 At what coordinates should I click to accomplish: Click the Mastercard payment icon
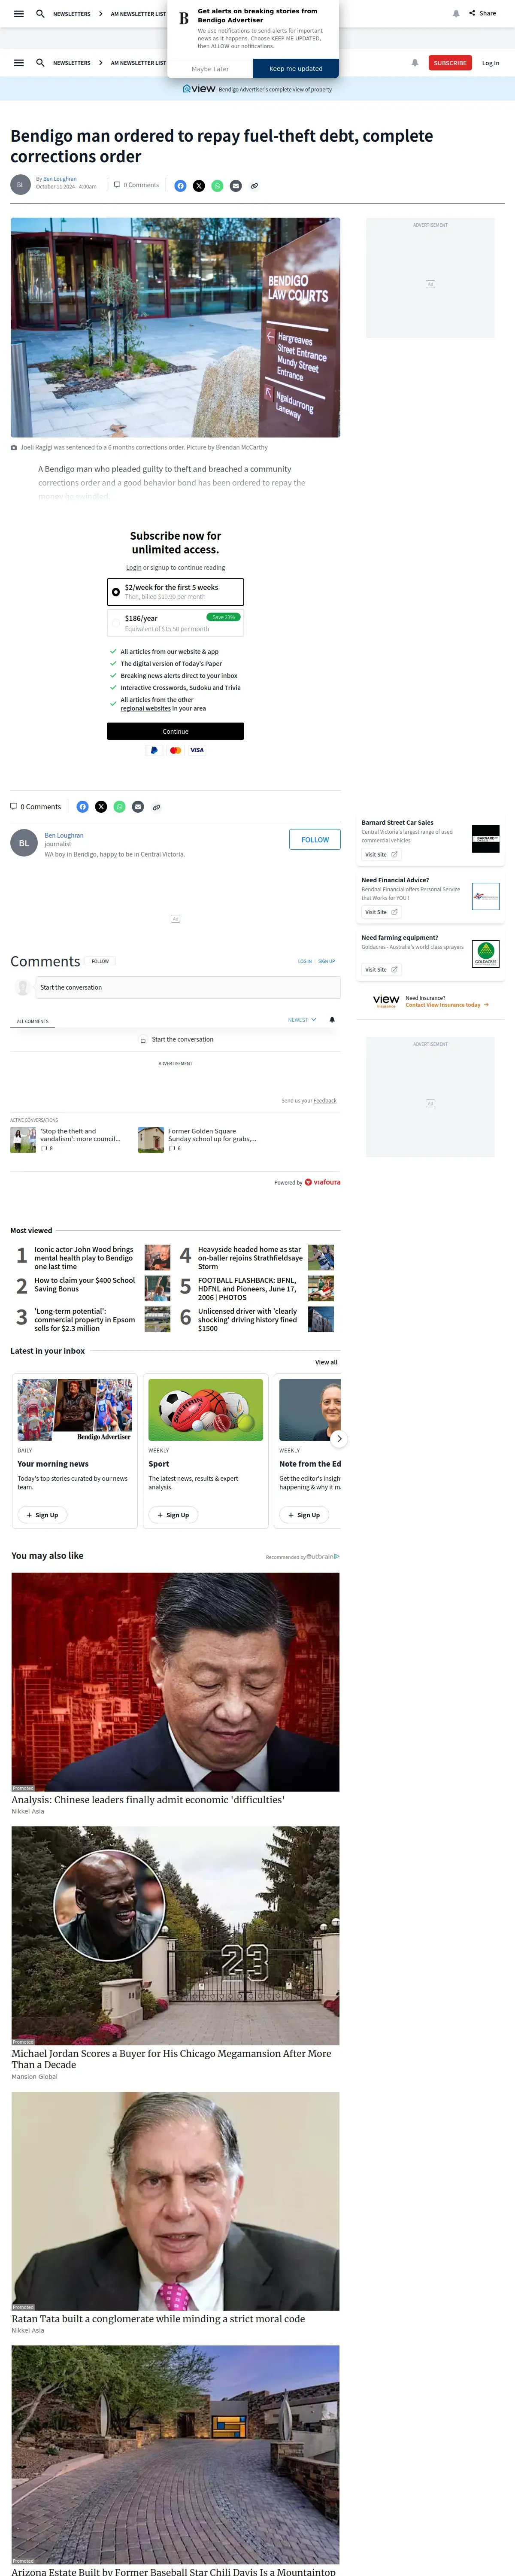click(176, 750)
